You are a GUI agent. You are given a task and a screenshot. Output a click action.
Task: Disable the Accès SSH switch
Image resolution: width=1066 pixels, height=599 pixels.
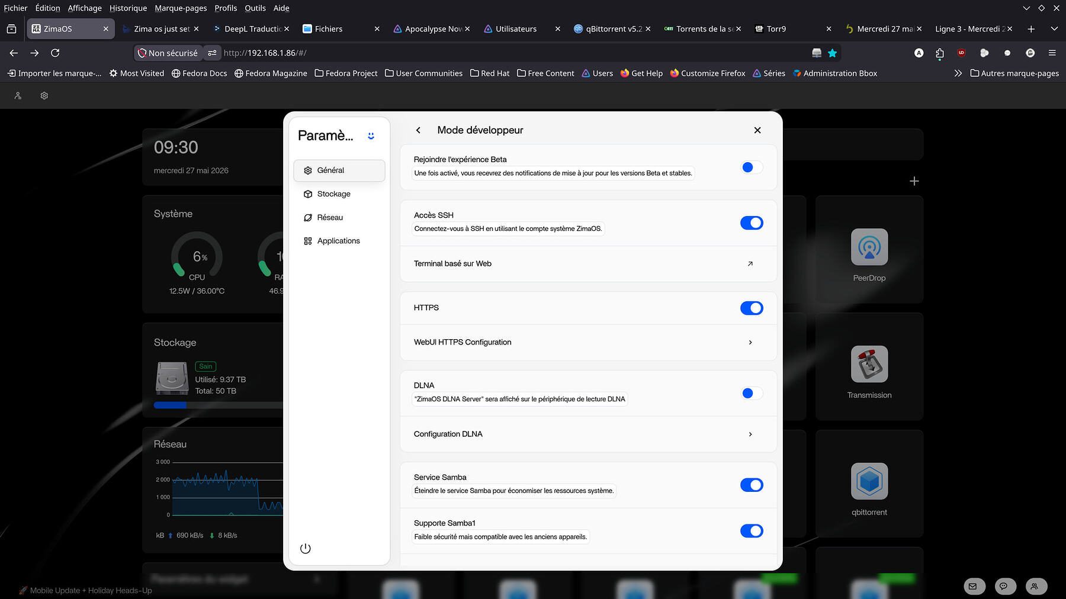click(752, 223)
